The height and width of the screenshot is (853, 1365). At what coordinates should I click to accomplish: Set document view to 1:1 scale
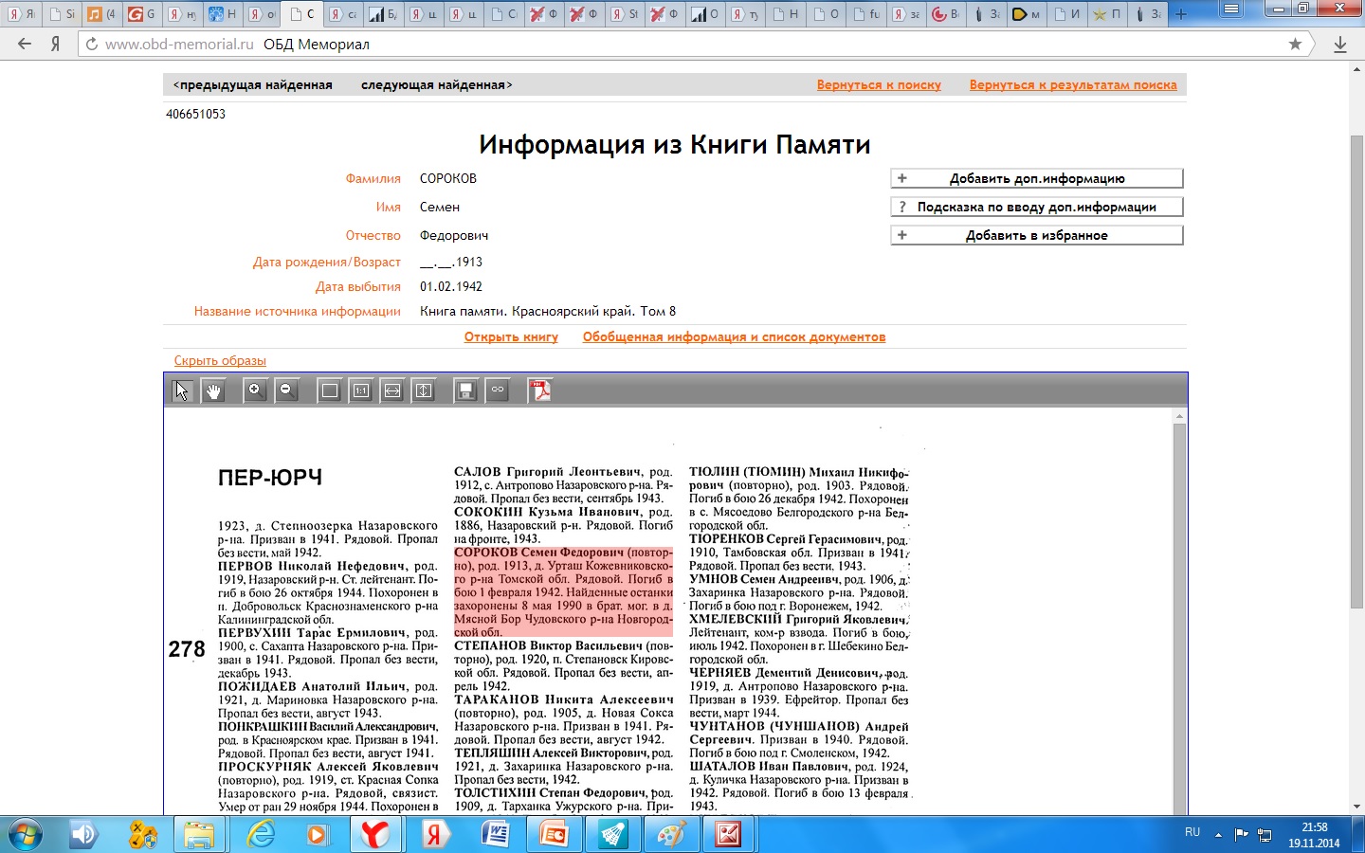pyautogui.click(x=361, y=390)
